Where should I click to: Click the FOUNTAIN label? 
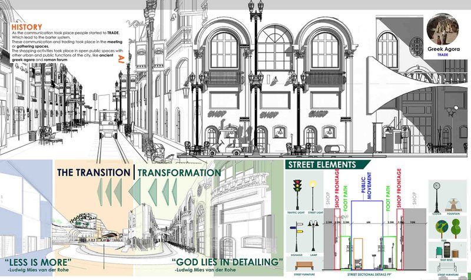[x=453, y=214]
